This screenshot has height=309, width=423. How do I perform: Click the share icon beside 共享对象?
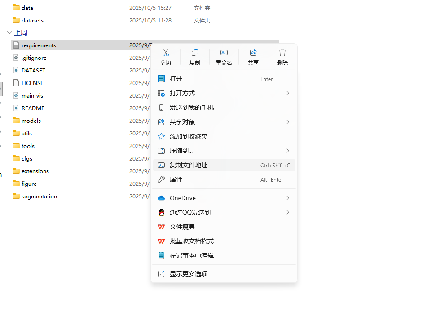[161, 122]
